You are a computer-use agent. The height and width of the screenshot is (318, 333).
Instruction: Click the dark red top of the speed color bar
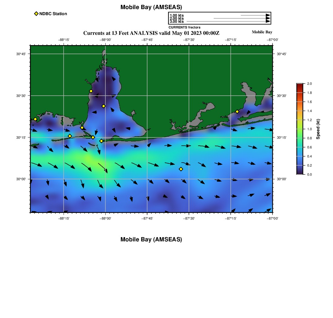[x=300, y=85]
